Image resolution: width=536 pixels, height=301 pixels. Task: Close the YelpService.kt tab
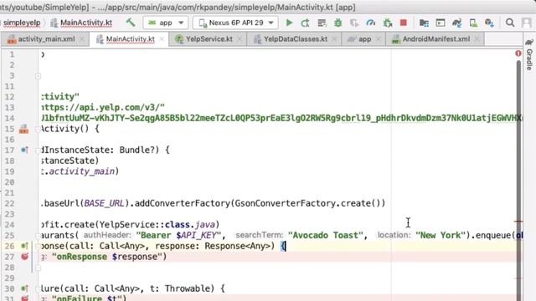point(240,39)
